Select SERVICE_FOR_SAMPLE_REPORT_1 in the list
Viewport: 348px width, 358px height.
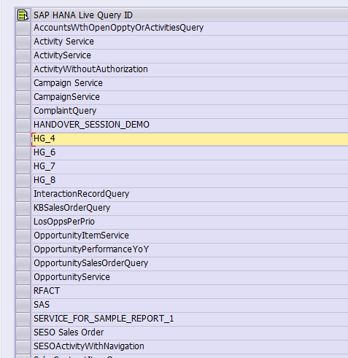coord(104,319)
